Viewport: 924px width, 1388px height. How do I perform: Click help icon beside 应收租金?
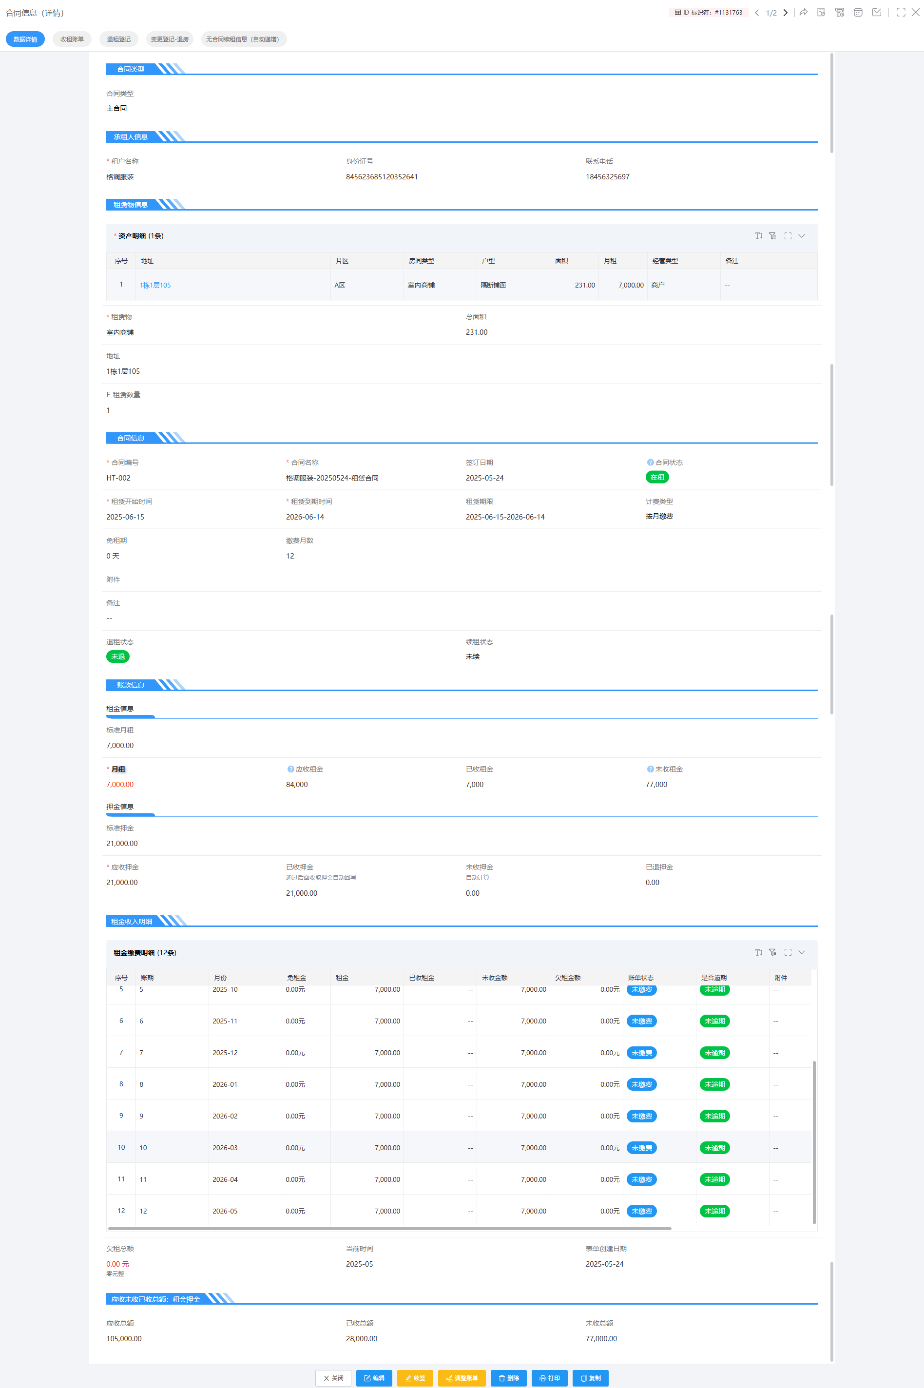[x=290, y=770]
